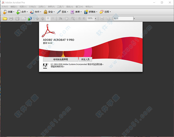Image resolution: width=174 pixels, height=137 pixels.
Task: Open the 表单(R) menu in menu bar
Action: (51, 7)
